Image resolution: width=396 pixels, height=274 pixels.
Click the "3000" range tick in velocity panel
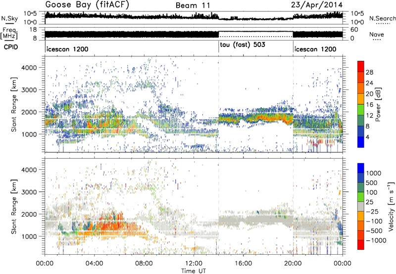click(x=29, y=192)
